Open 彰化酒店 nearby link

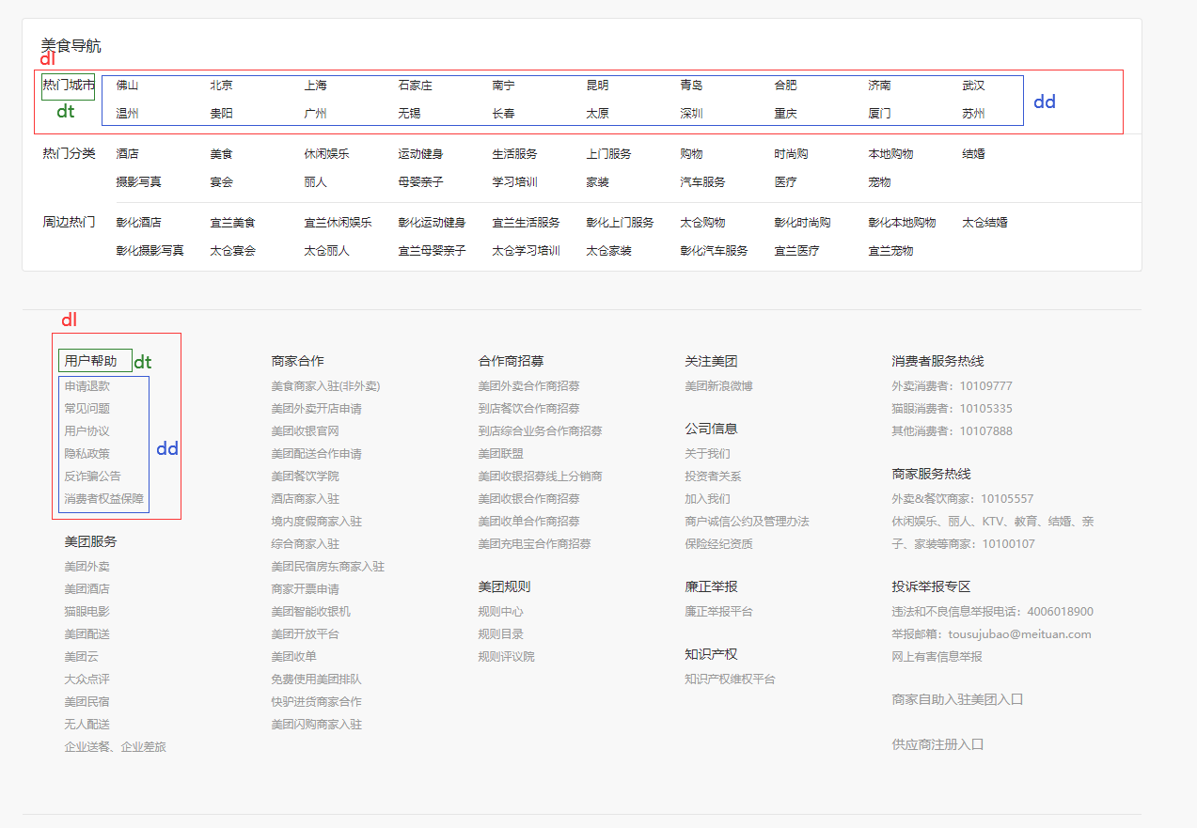pos(138,223)
